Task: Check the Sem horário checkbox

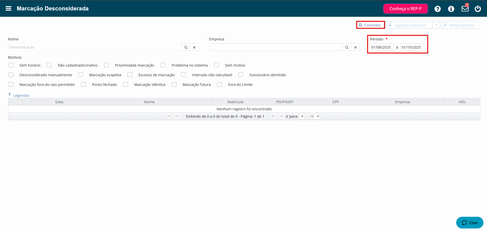Action: [11, 65]
